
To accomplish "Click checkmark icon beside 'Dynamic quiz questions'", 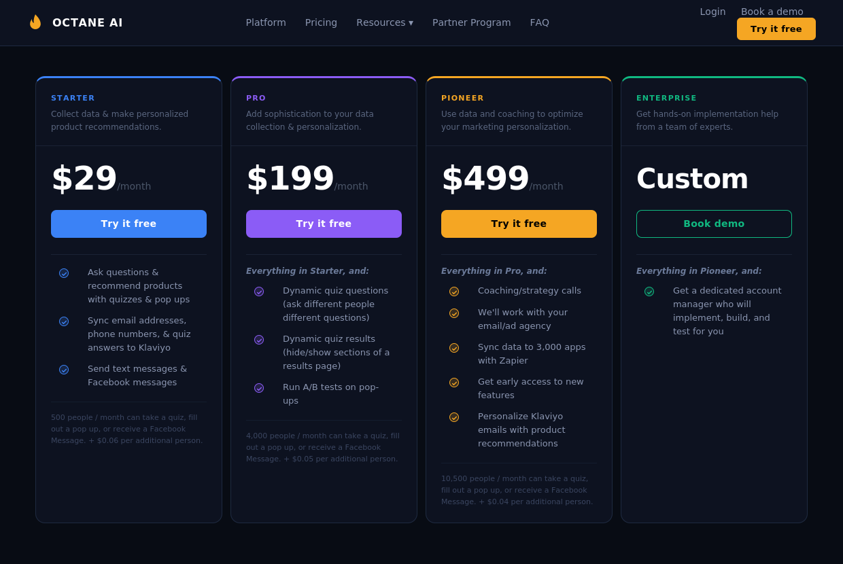I will [259, 292].
